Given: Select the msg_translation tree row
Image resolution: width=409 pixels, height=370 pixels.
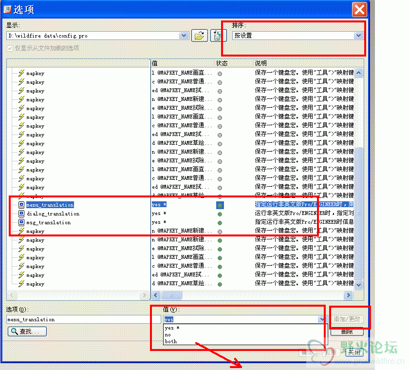Looking at the screenshot, I should 49,222.
